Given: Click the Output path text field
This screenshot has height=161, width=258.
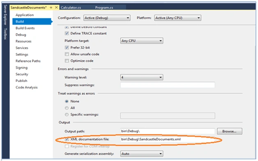Looking at the screenshot, I should tap(168, 131).
